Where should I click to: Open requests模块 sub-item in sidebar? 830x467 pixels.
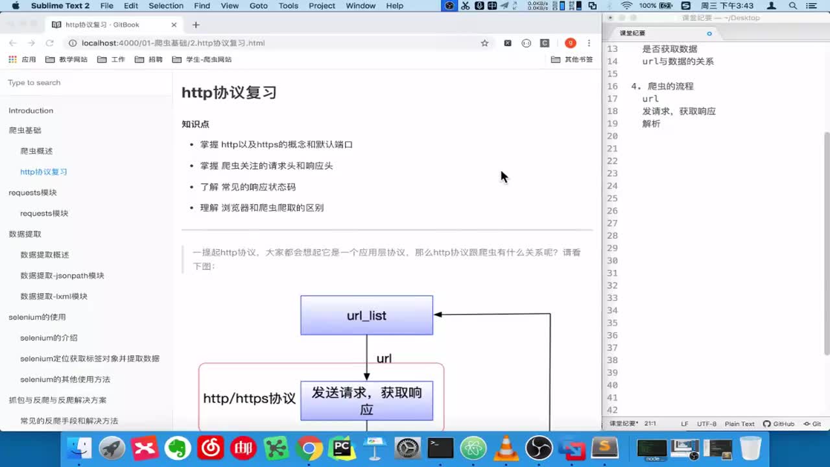(44, 213)
